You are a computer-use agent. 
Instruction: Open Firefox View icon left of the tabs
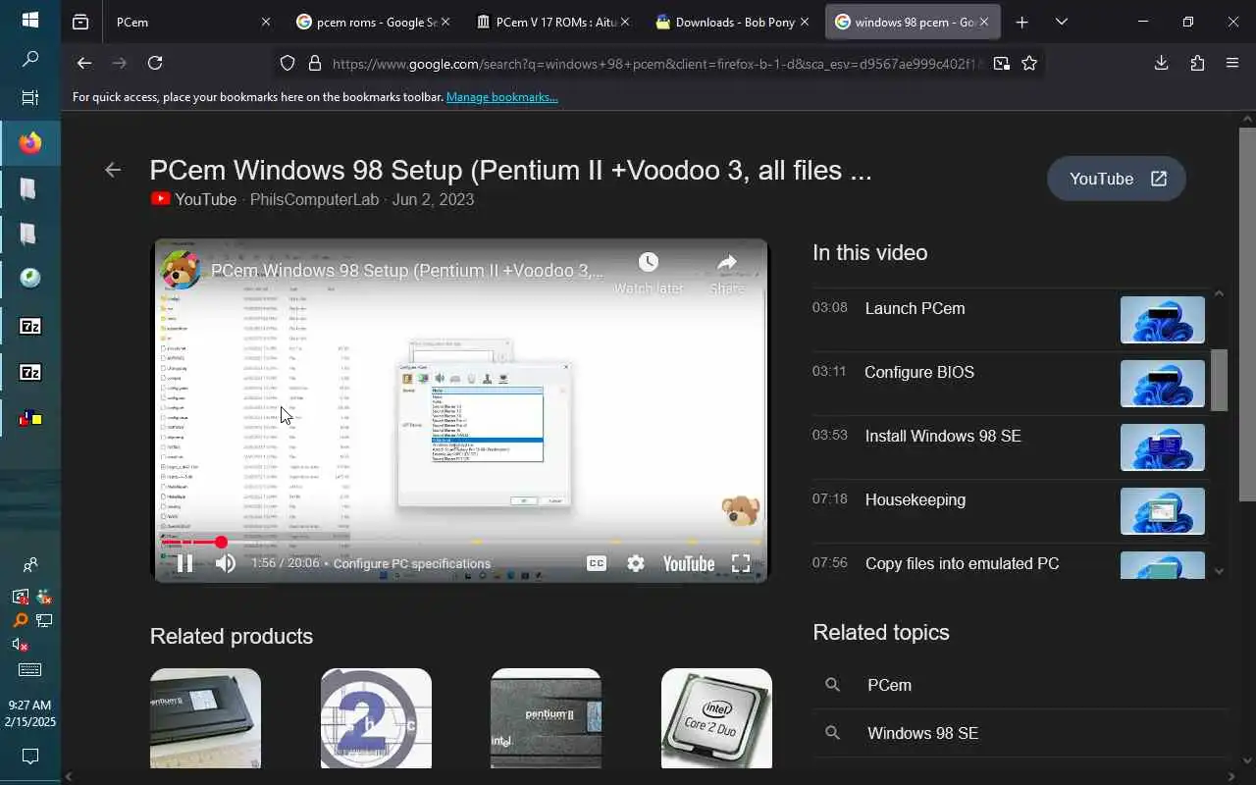(80, 22)
